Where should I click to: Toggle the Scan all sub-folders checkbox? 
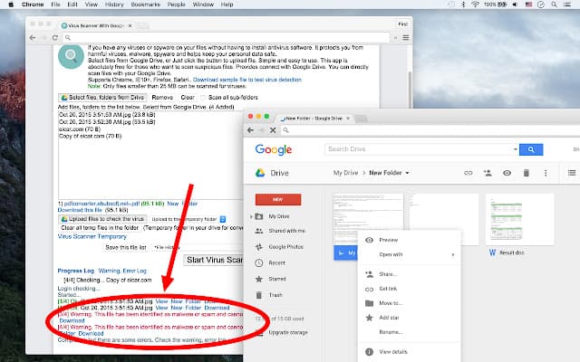pos(203,98)
